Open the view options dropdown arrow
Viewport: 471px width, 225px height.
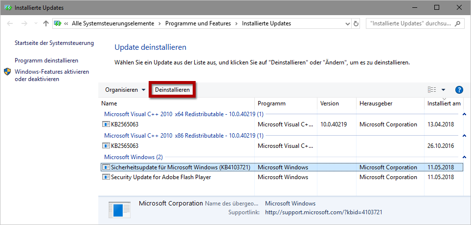(443, 90)
